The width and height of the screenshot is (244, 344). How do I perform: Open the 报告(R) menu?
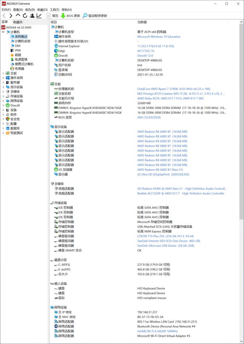point(30,10)
